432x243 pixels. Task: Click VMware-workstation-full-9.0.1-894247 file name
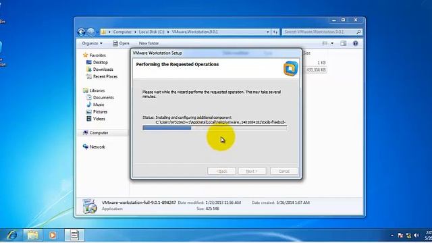(139, 202)
